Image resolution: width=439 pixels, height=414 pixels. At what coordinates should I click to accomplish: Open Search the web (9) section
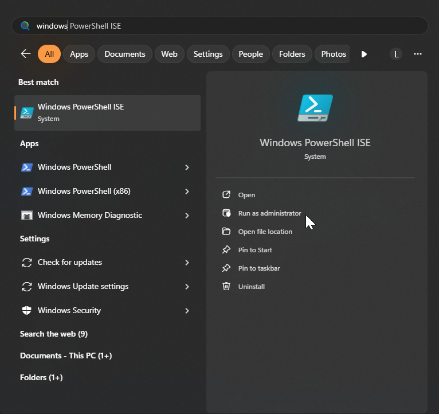54,334
